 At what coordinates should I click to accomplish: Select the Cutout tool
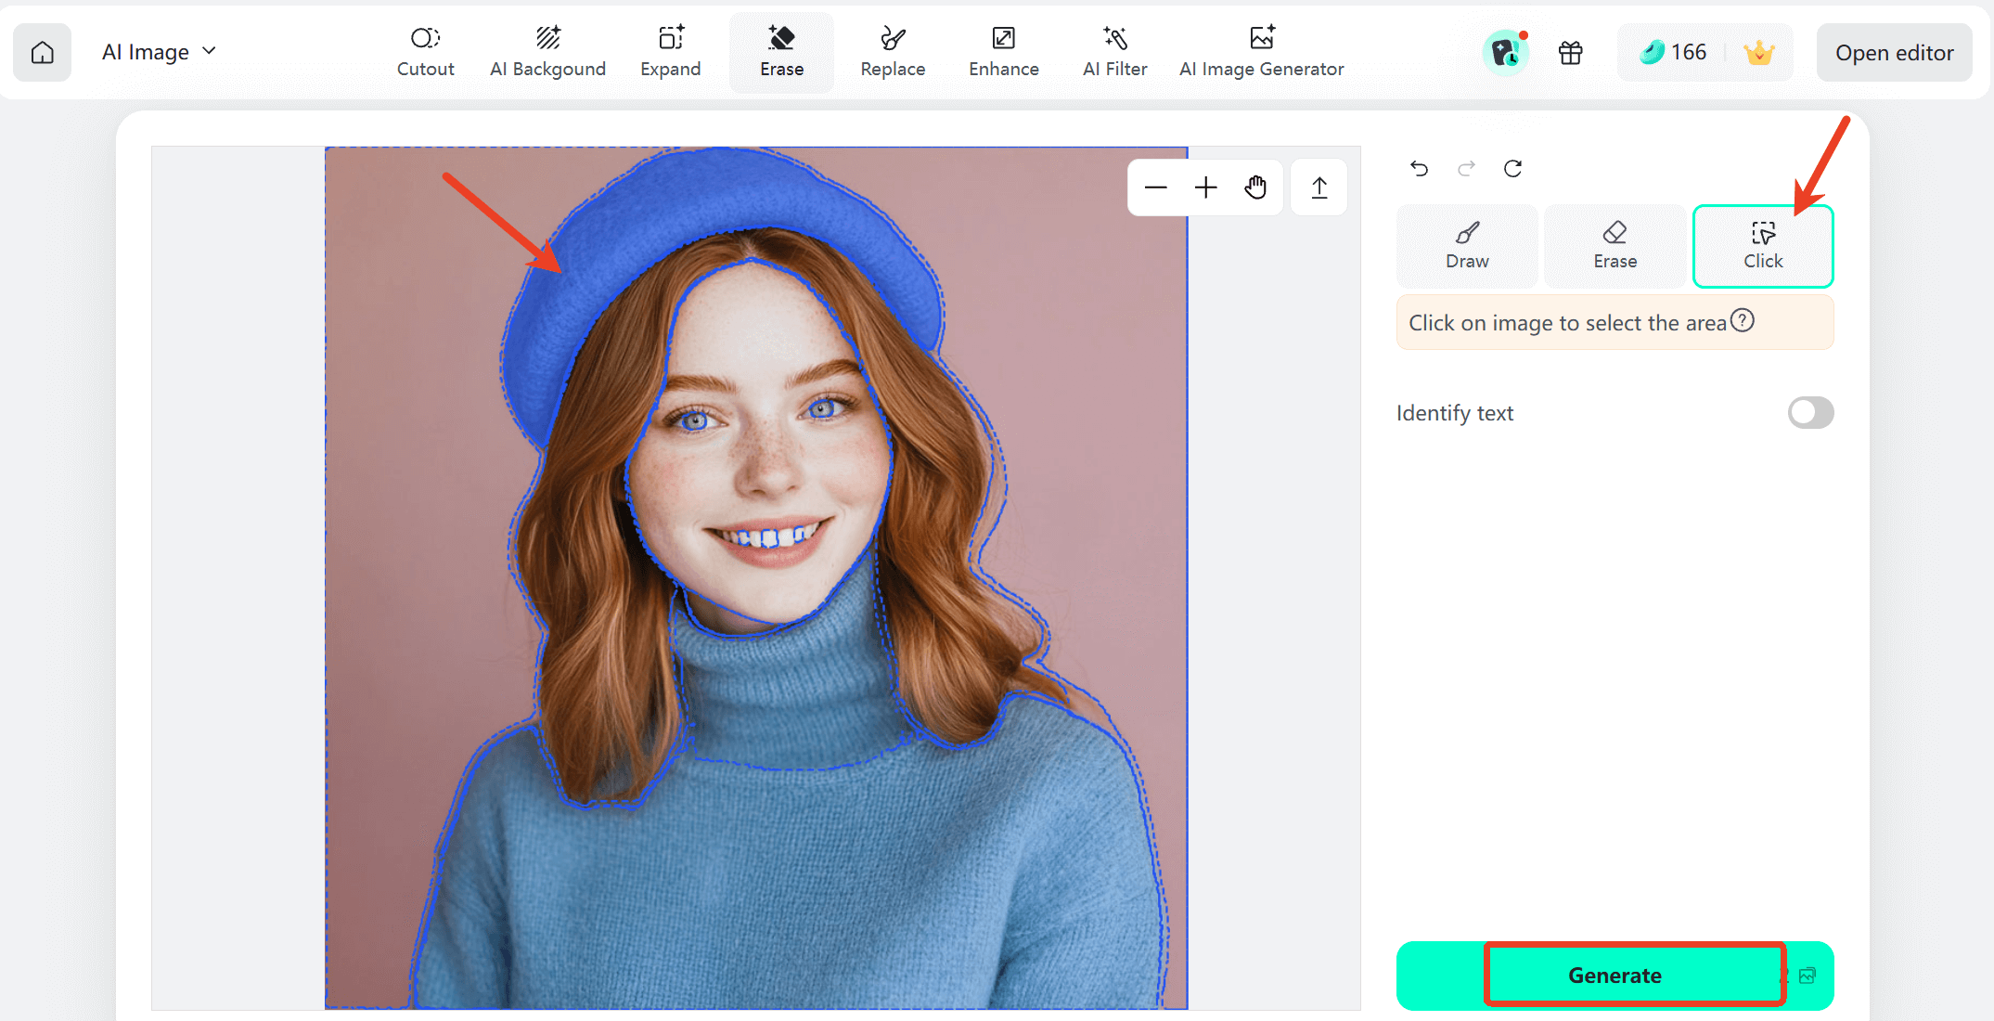(x=425, y=51)
